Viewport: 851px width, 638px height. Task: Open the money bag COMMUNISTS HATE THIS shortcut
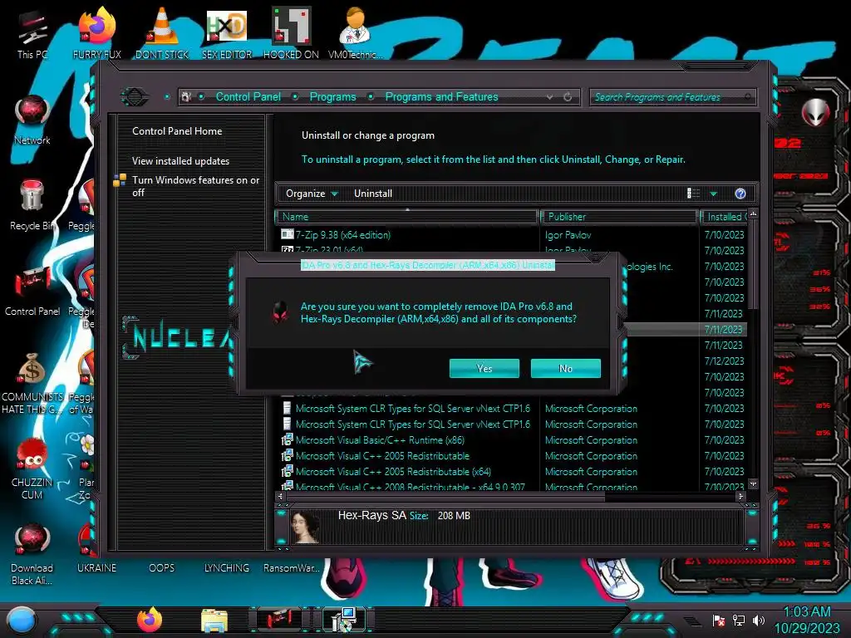[x=32, y=384]
